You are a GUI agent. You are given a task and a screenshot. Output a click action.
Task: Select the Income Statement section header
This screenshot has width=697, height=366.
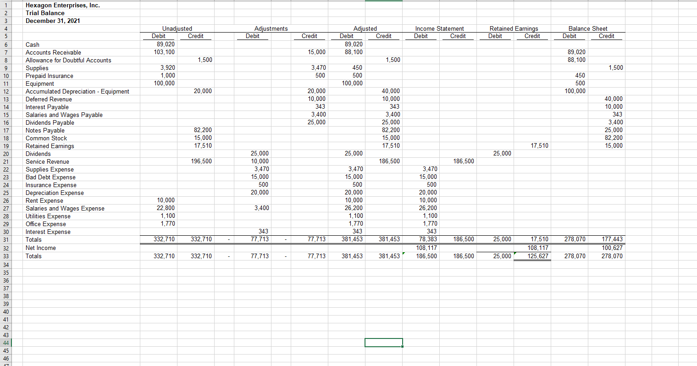tap(439, 28)
